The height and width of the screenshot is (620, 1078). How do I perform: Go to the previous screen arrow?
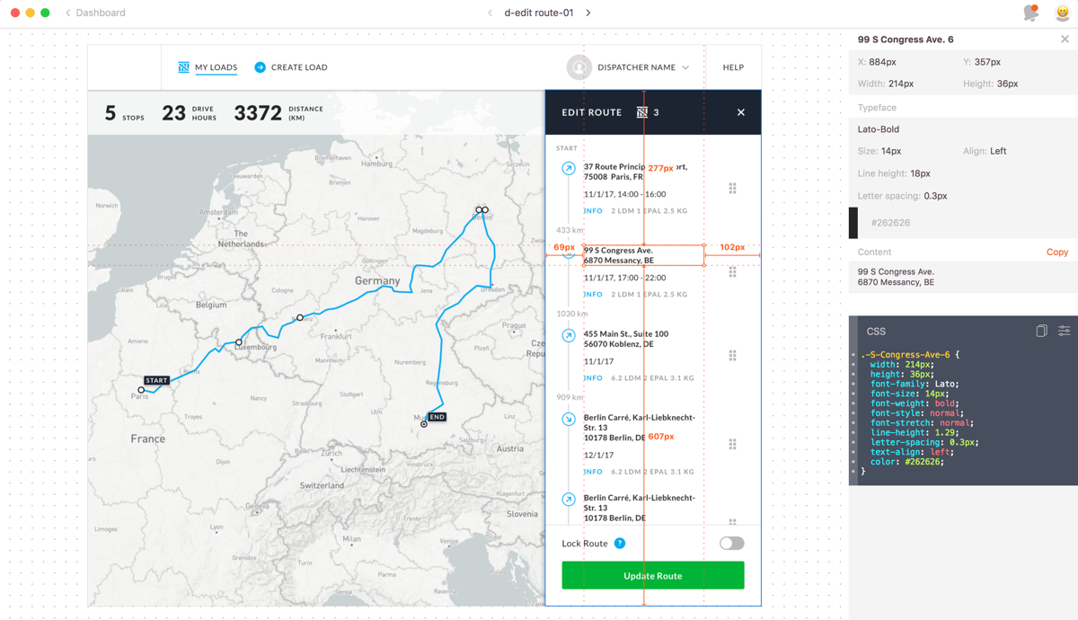[x=490, y=13]
